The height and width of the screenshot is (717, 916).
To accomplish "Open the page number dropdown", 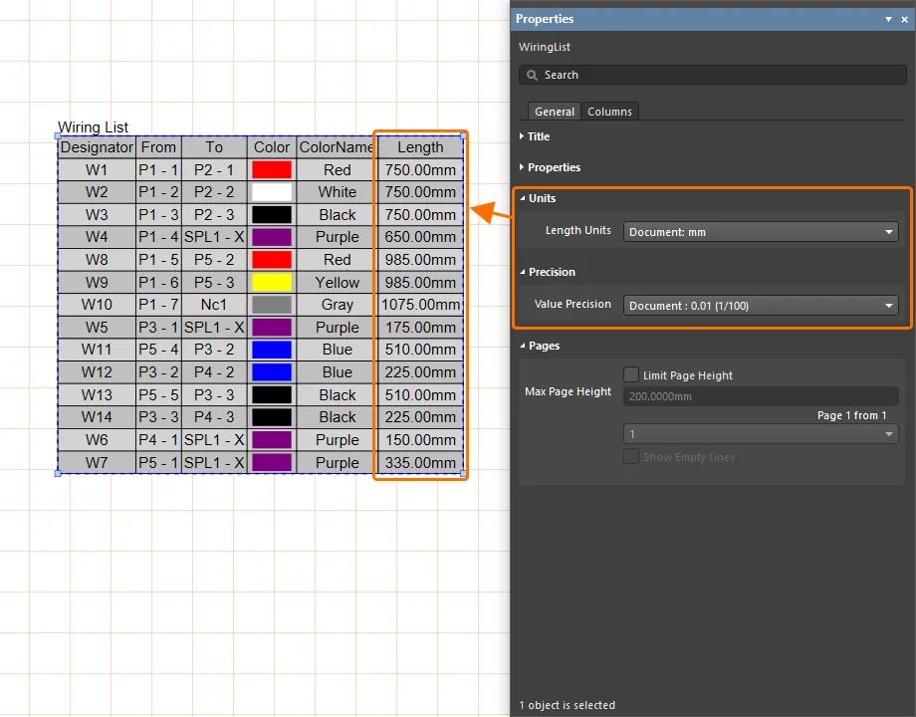I will tap(761, 434).
